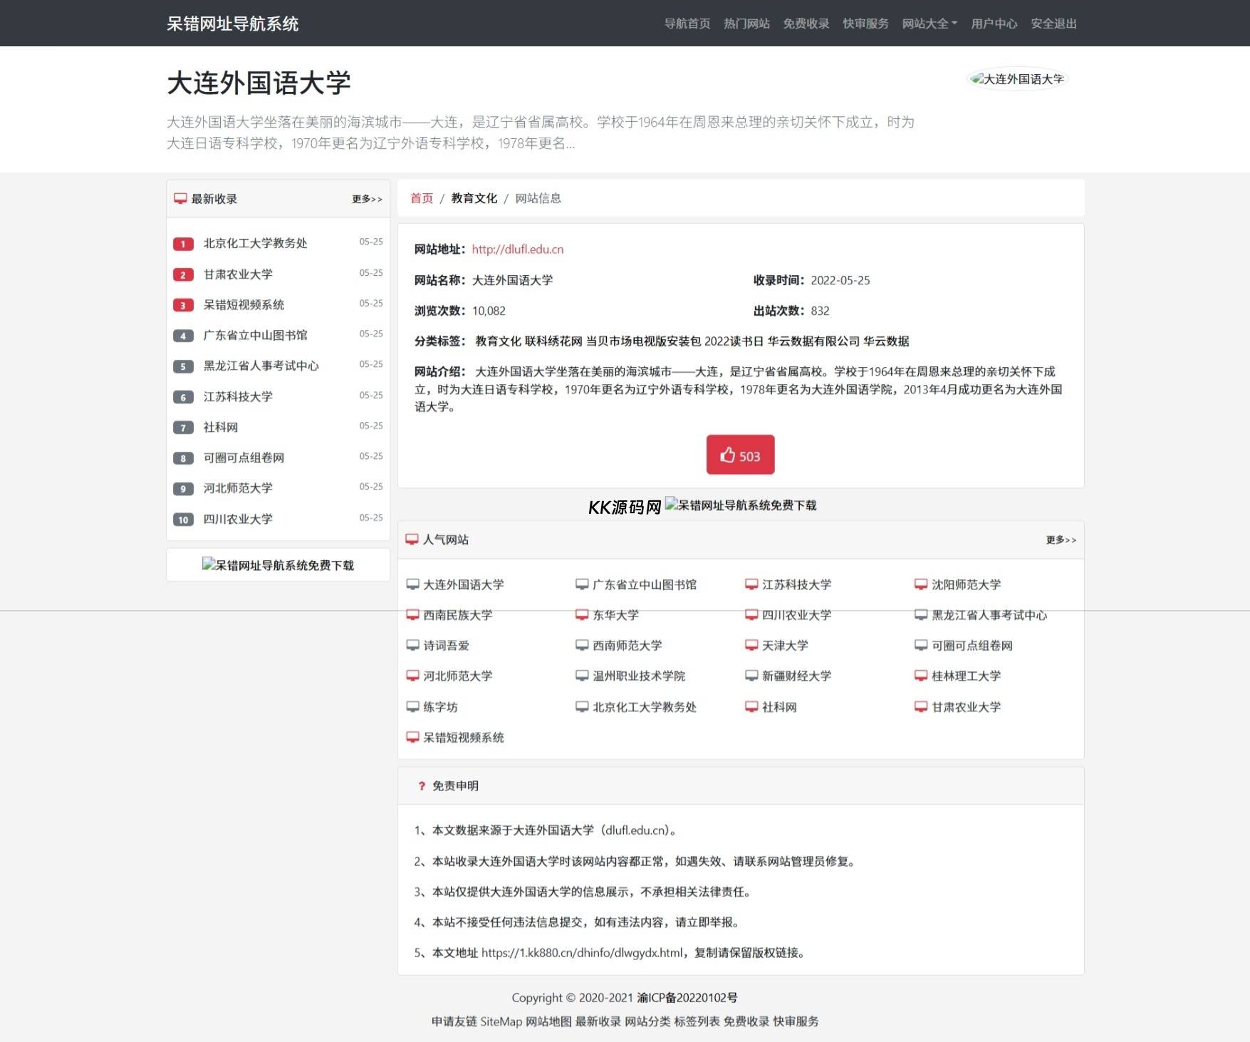Click 安全退出 to log out
1250x1042 pixels.
(x=1053, y=24)
